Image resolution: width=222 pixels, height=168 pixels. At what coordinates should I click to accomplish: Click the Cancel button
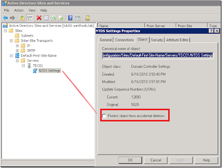(x=156, y=160)
